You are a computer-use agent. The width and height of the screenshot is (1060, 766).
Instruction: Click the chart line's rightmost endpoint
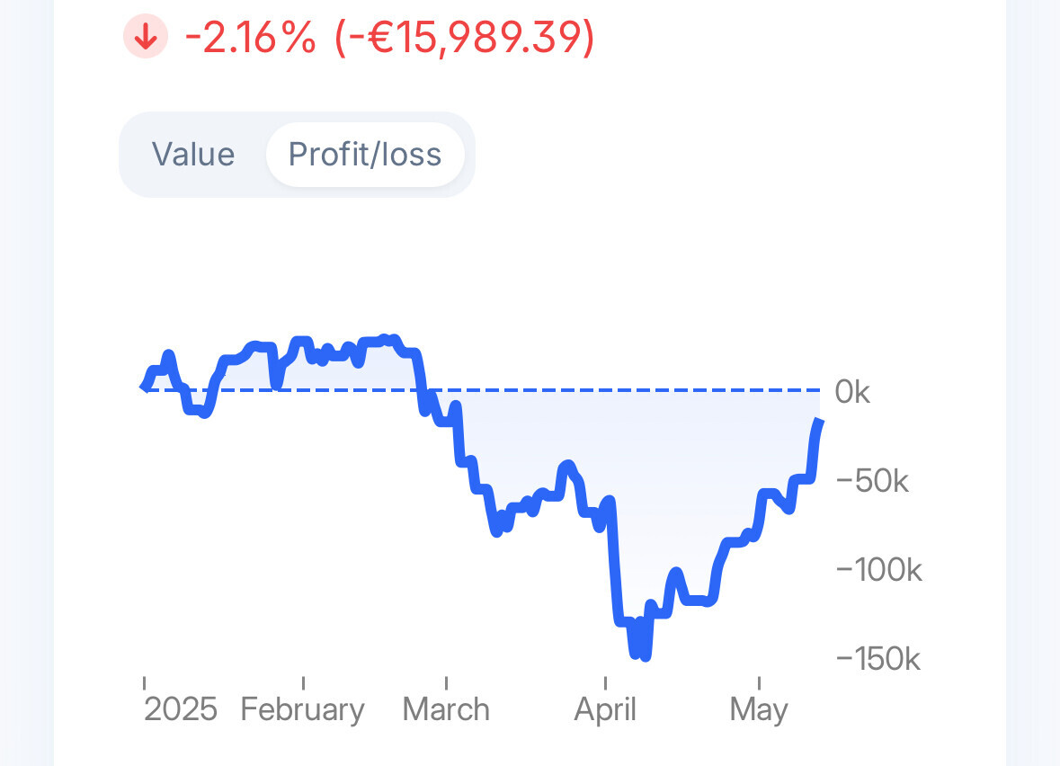point(820,421)
